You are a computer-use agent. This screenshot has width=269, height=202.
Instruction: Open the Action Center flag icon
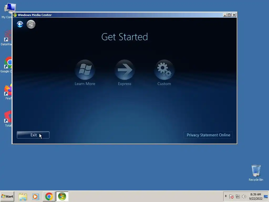click(231, 196)
